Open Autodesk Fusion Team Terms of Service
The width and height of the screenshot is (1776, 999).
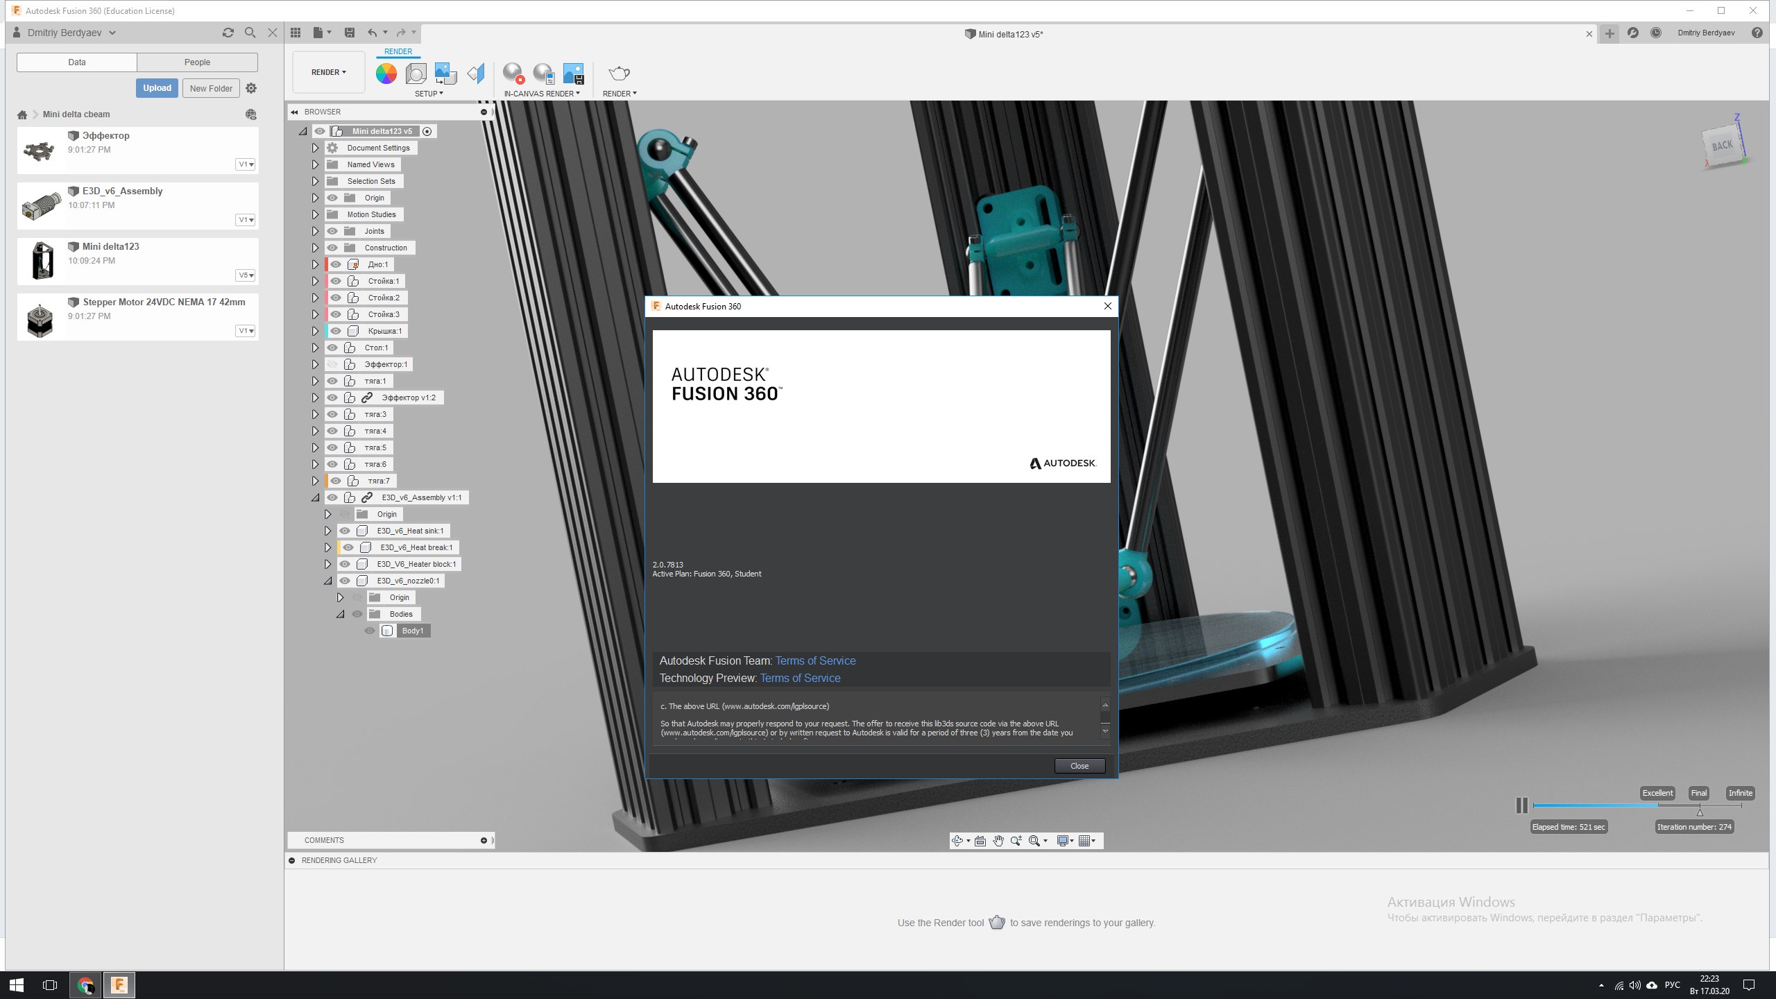point(815,660)
